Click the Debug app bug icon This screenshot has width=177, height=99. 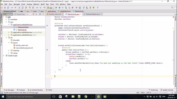pos(59,8)
